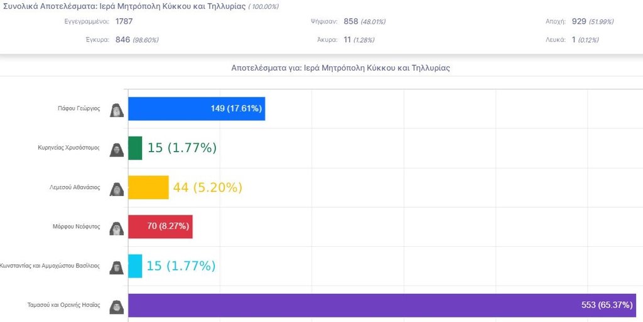
Task: Click the Λευκά value 1 (0.12%)
Action: click(x=585, y=39)
